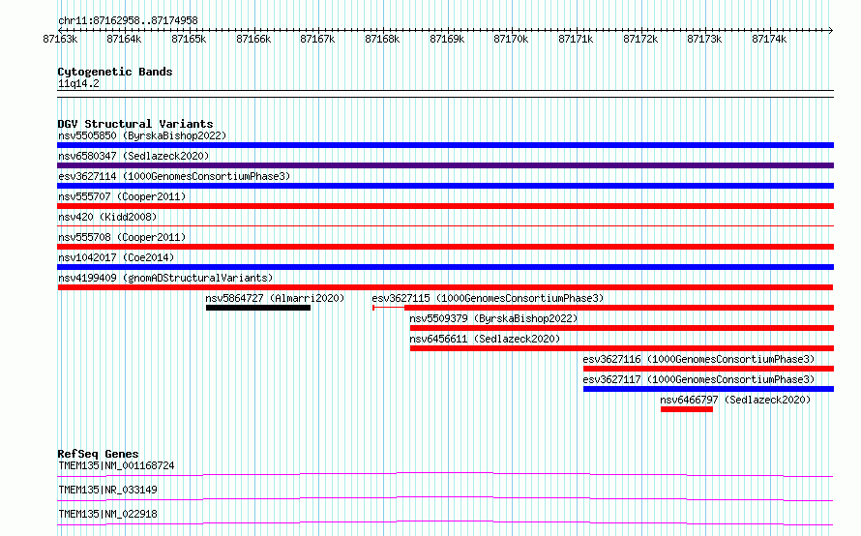Click the RefSeq Genes track heading
The width and height of the screenshot is (861, 536).
[x=98, y=454]
